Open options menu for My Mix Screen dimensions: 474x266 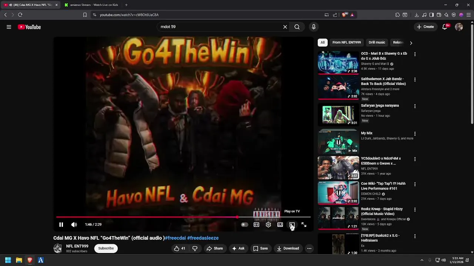pos(415,134)
